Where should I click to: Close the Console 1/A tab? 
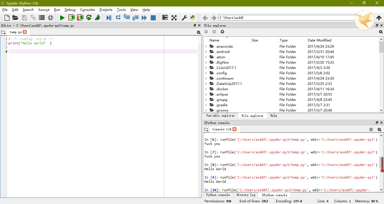(x=234, y=129)
